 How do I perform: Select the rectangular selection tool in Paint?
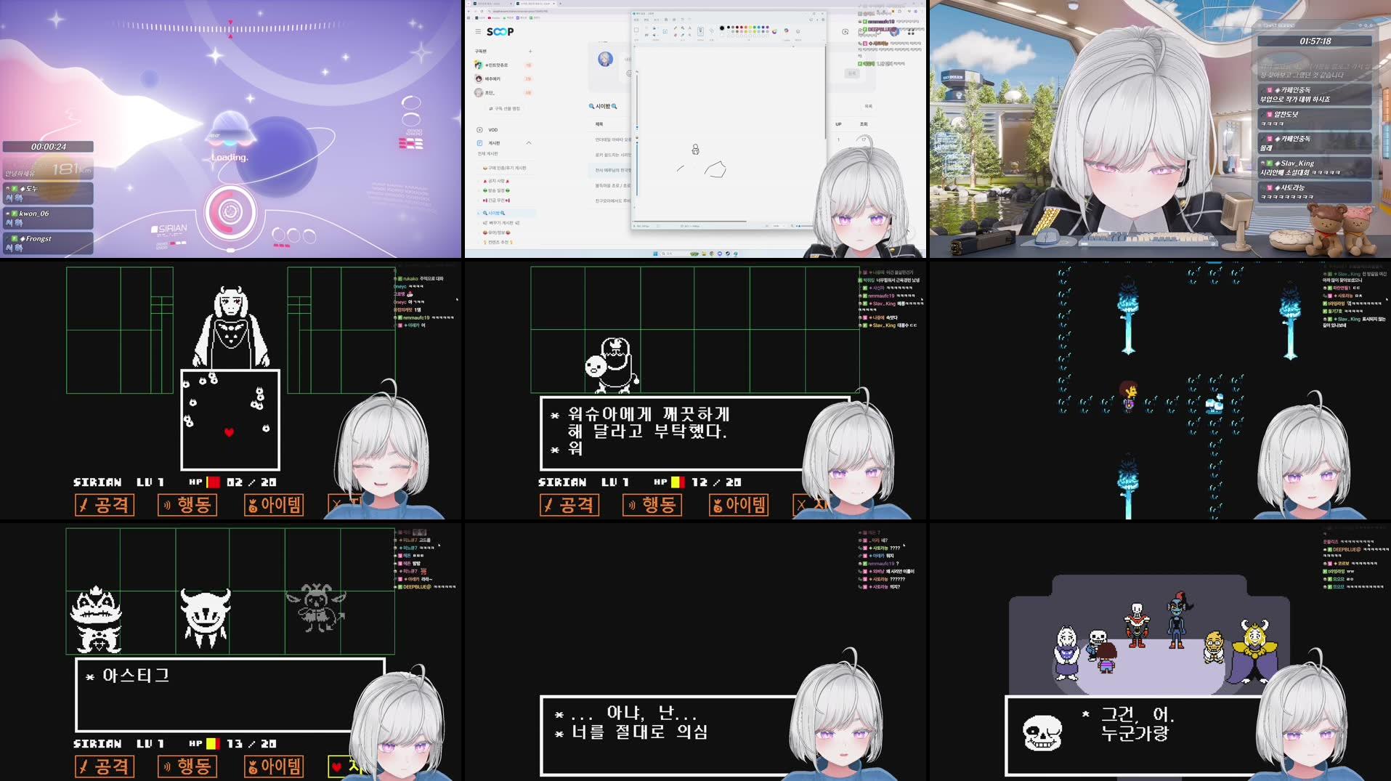pos(636,30)
